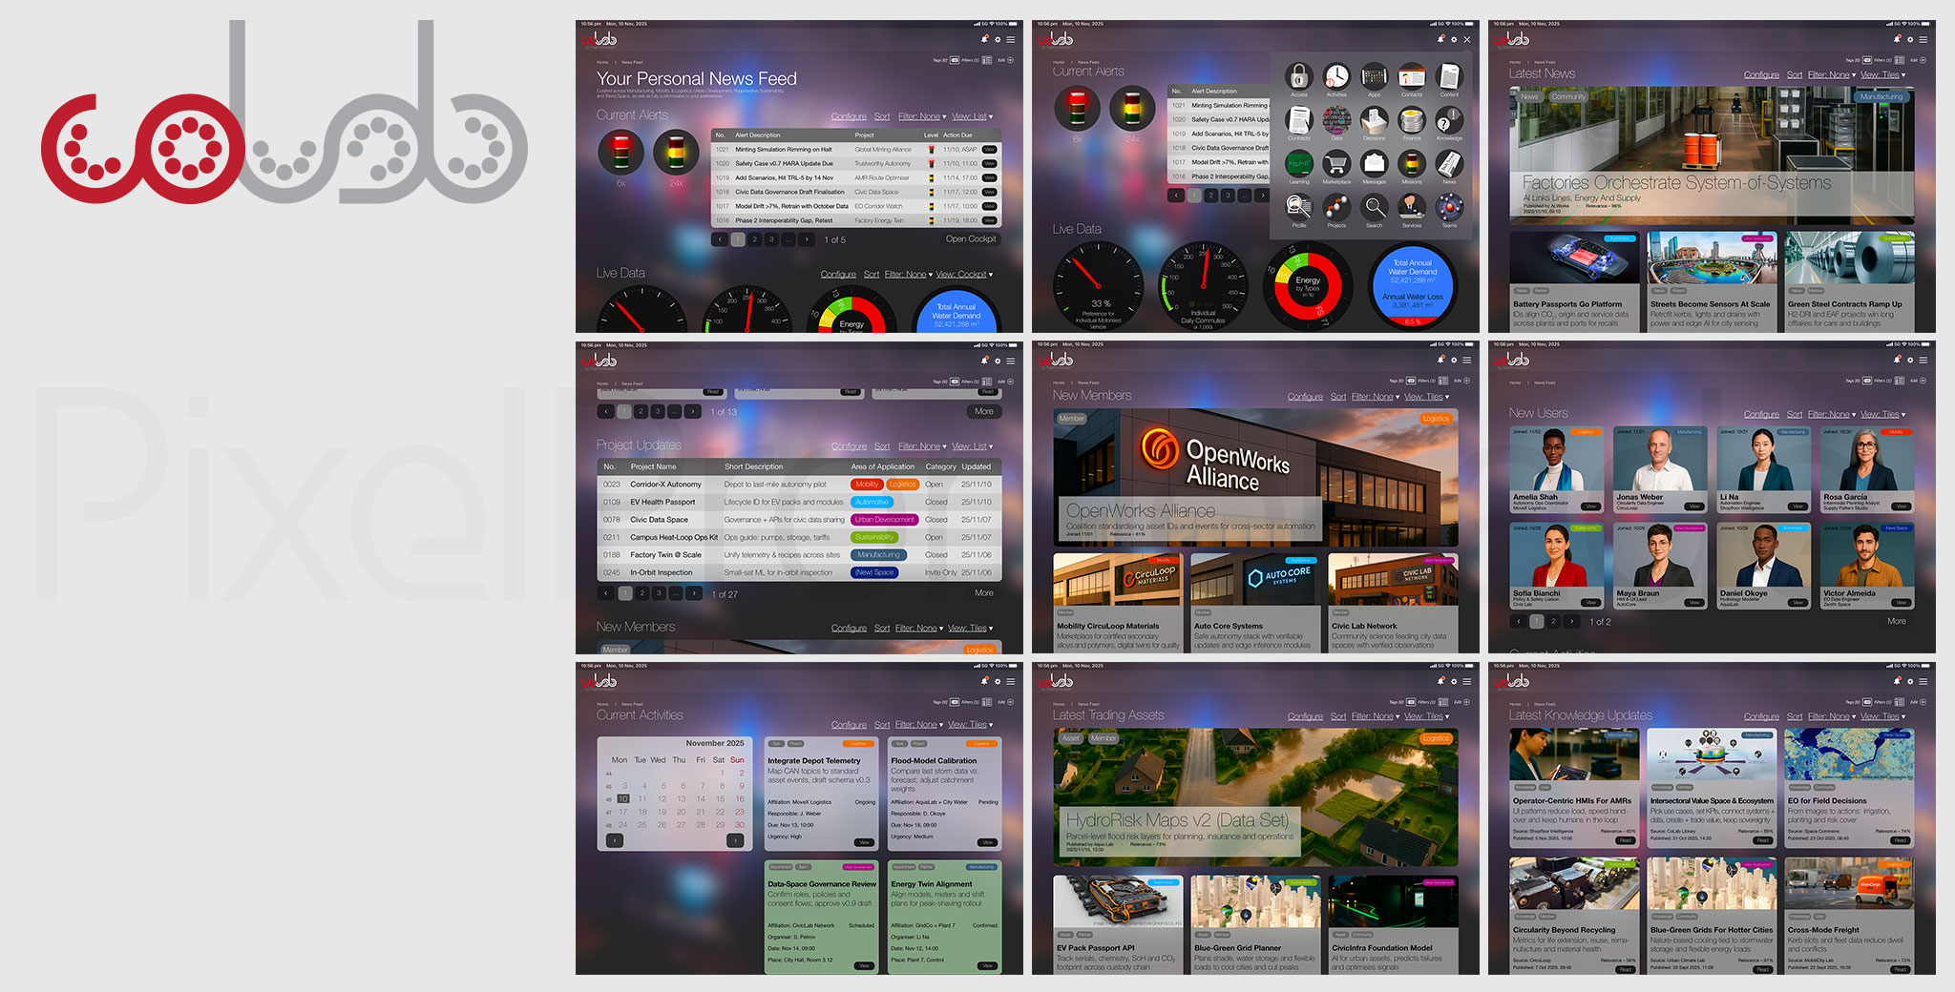Image resolution: width=1955 pixels, height=992 pixels.
Task: Open the Learning chalkboard icon
Action: pos(1298,163)
